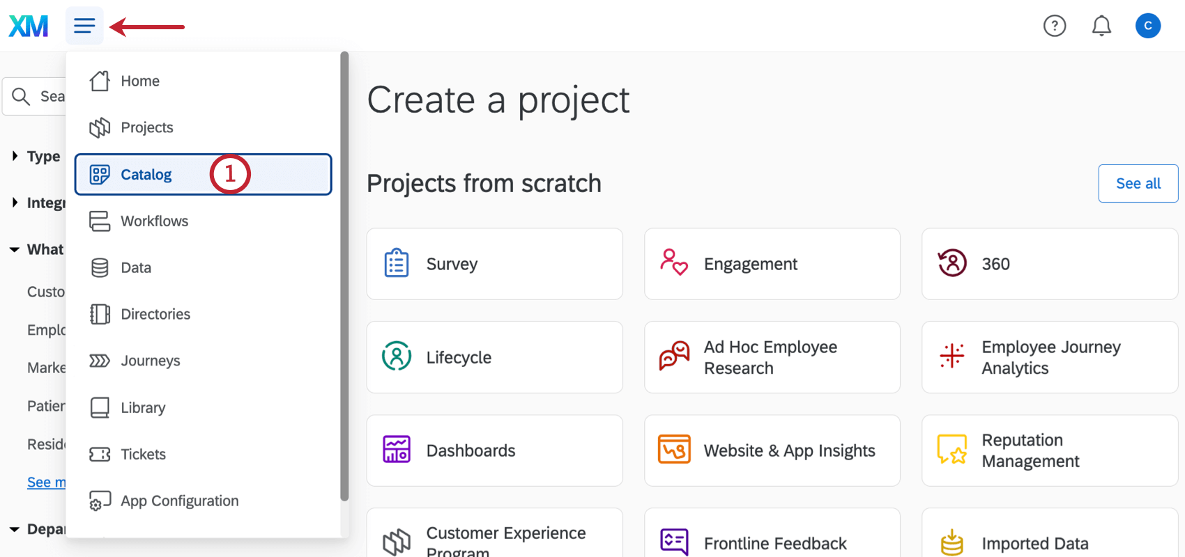Viewport: 1185px width, 557px height.
Task: Open the help question mark icon
Action: pyautogui.click(x=1054, y=26)
